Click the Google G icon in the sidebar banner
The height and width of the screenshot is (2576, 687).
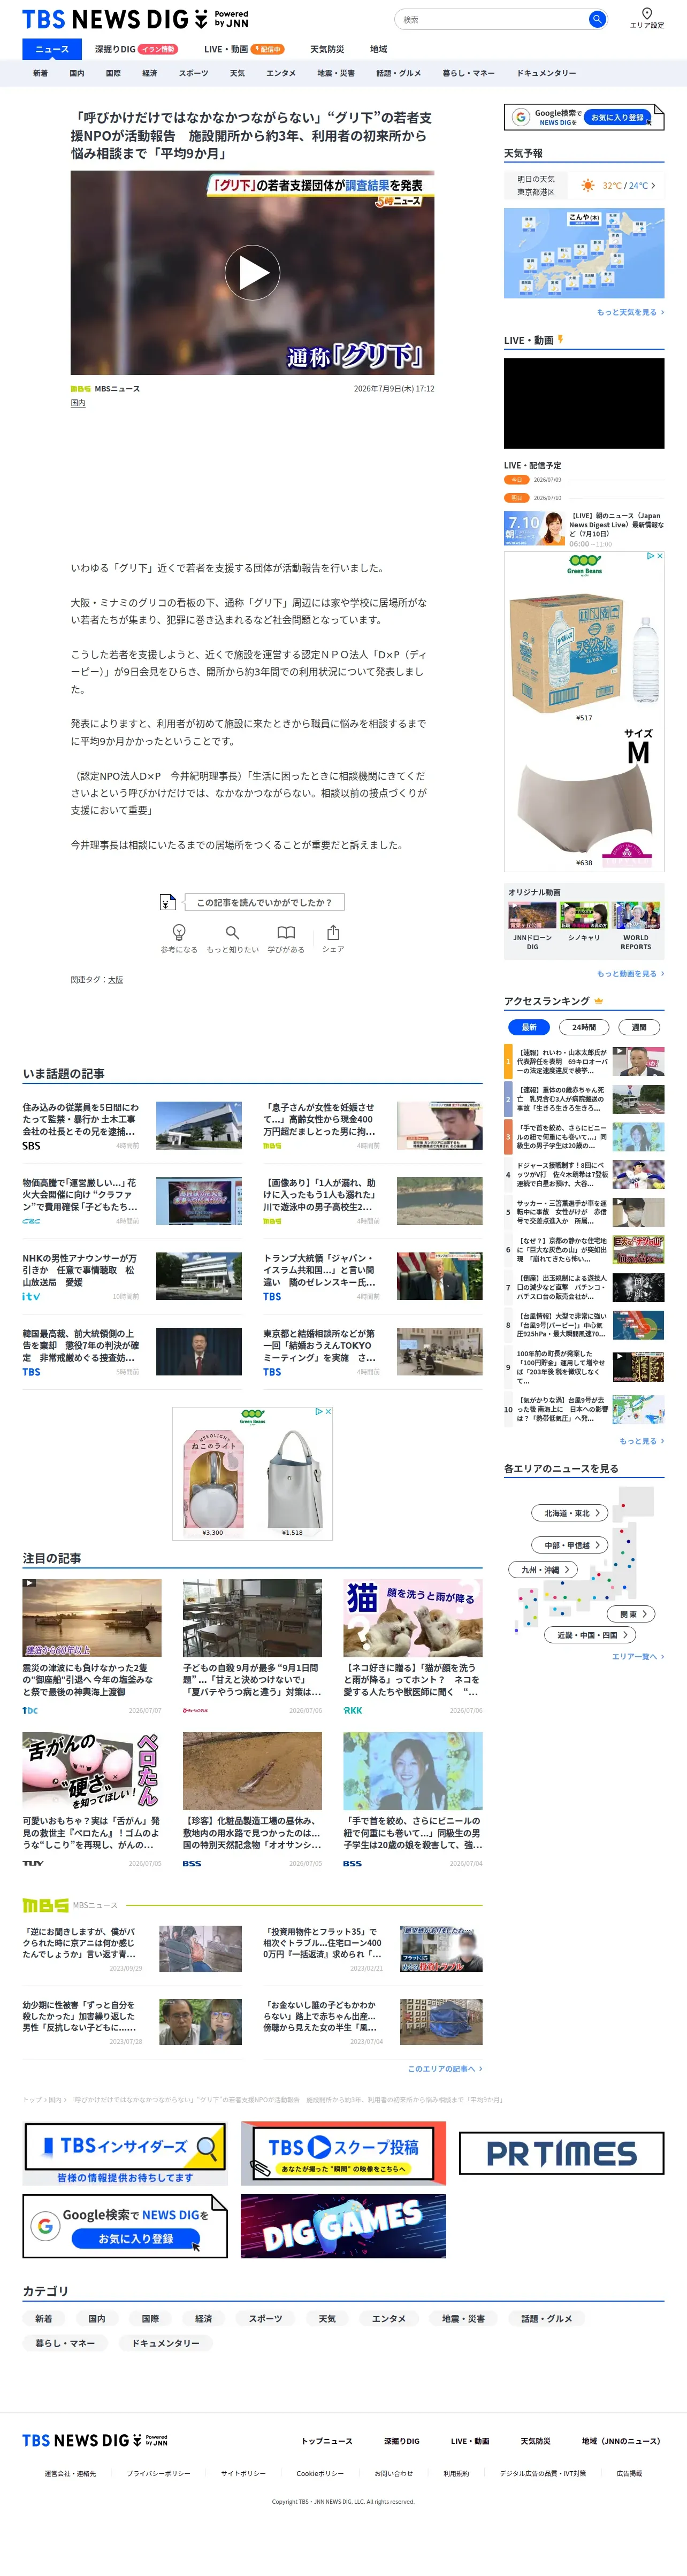coord(520,117)
